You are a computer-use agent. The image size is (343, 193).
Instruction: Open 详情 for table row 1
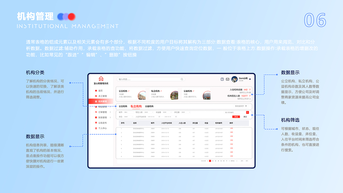pos(232,128)
